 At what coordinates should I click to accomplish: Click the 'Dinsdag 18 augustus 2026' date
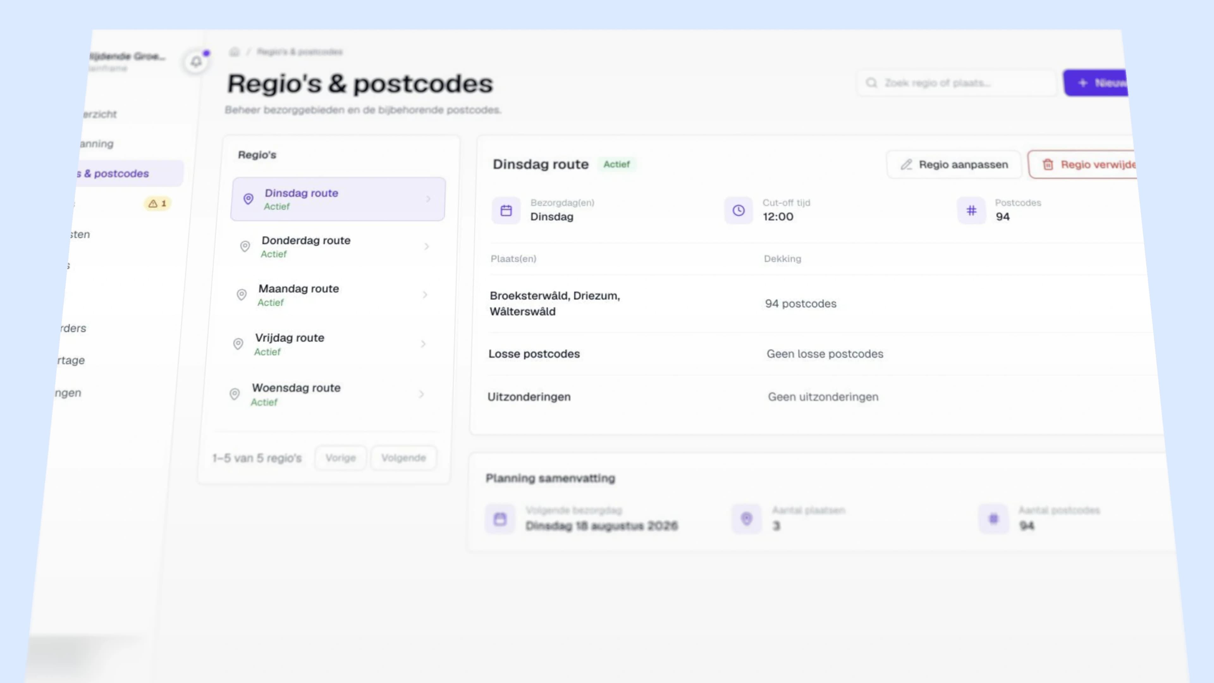[601, 526]
